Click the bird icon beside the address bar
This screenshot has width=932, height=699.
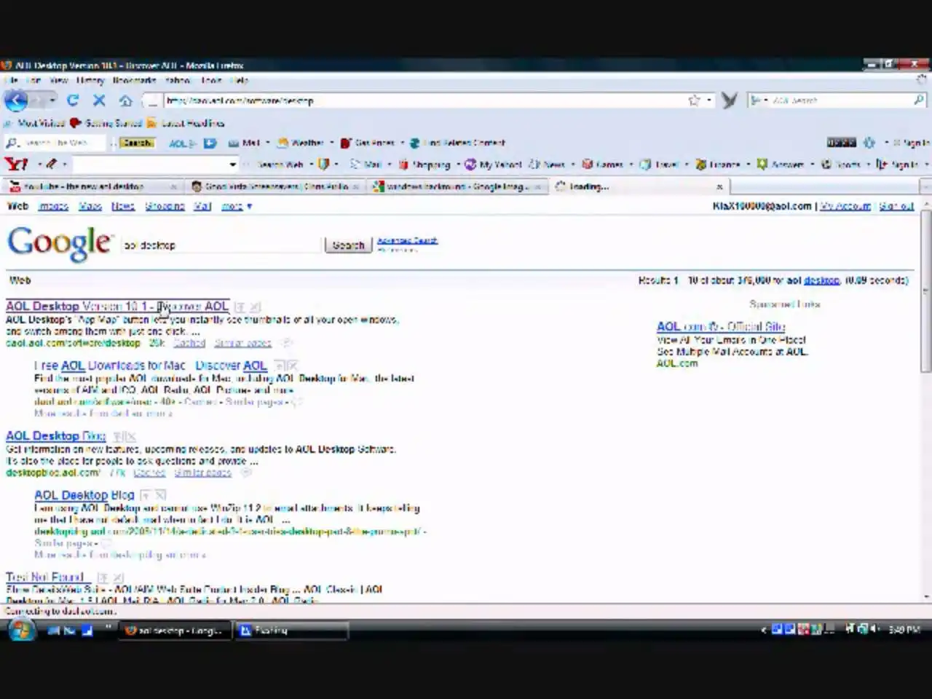pos(730,100)
